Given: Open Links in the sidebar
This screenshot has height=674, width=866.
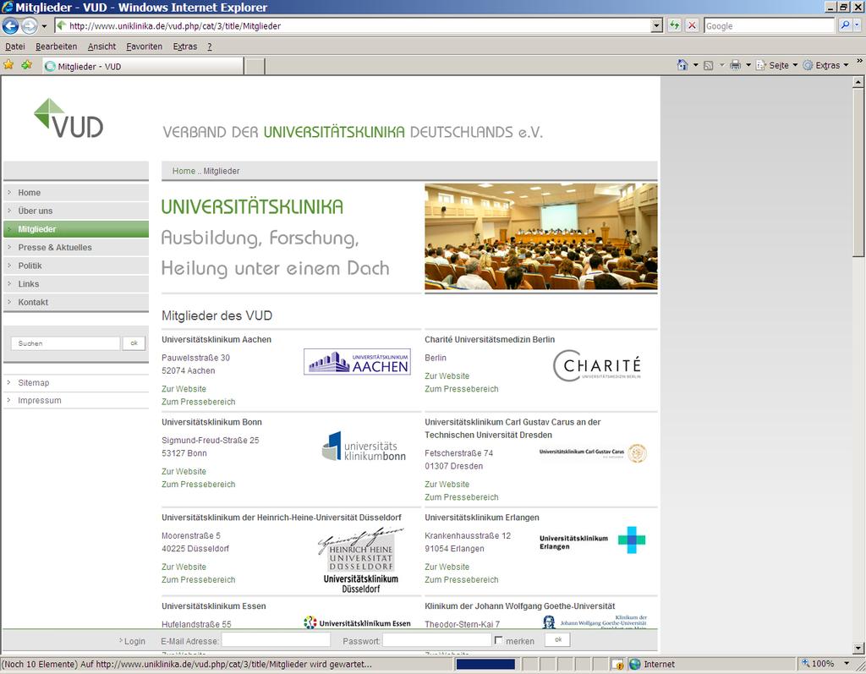Looking at the screenshot, I should (76, 284).
